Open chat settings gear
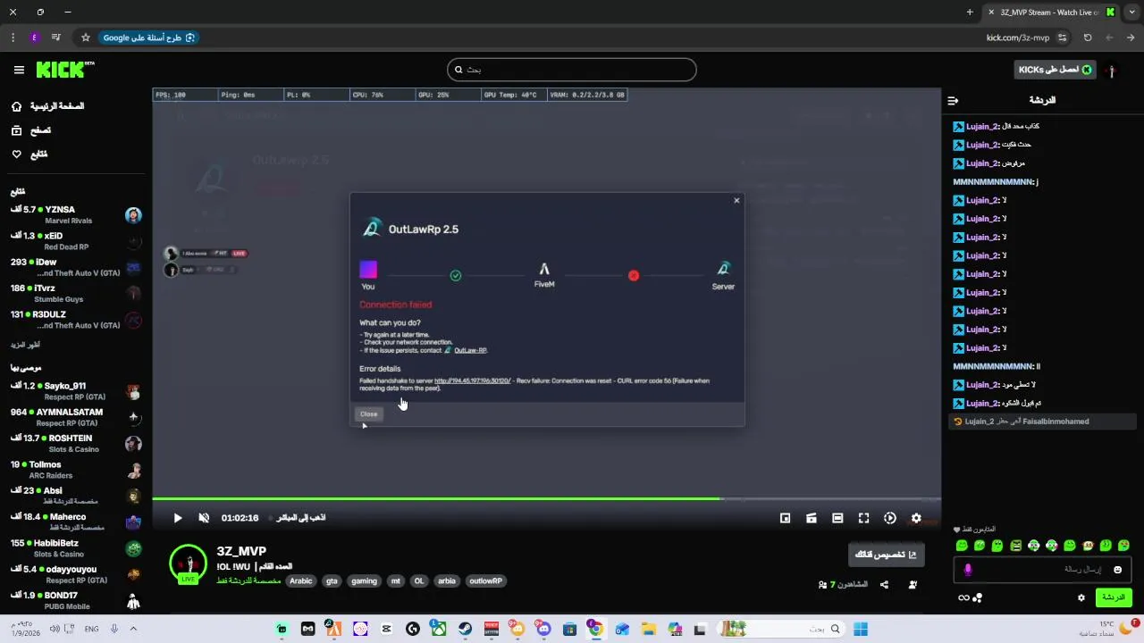The height and width of the screenshot is (643, 1144). point(1081,597)
